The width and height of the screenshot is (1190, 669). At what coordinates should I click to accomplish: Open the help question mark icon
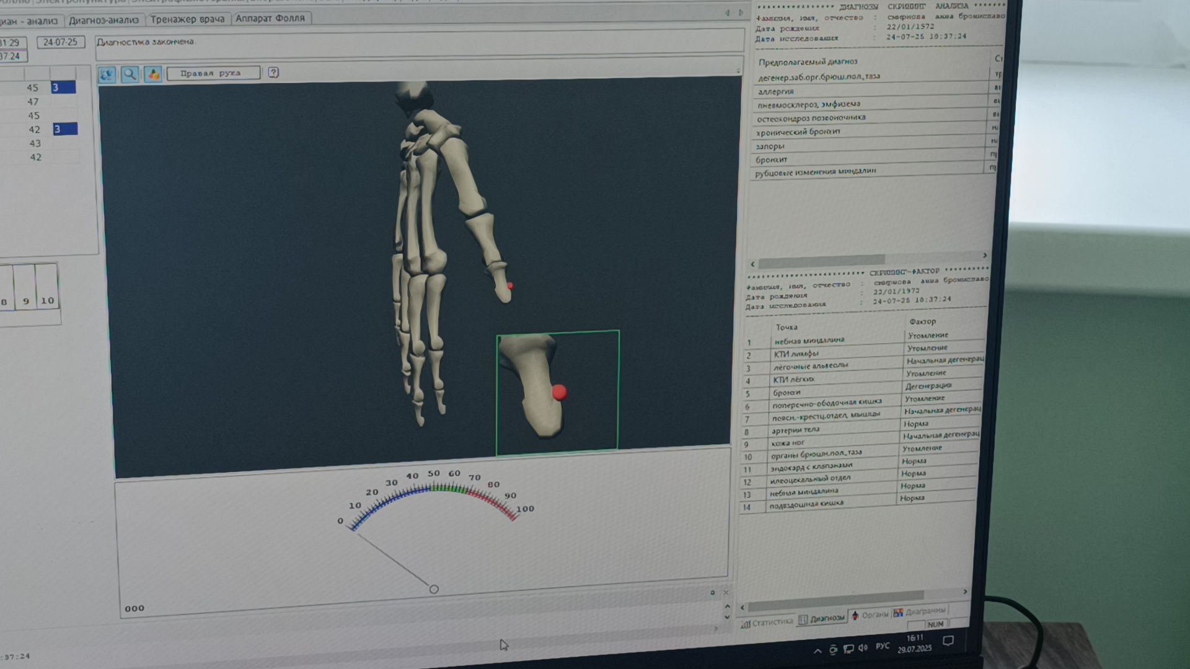pos(273,73)
